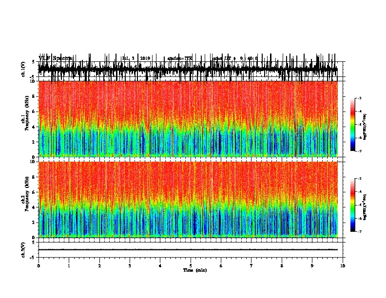Click the ch.2 color bar log(PSD) label

point(365,207)
